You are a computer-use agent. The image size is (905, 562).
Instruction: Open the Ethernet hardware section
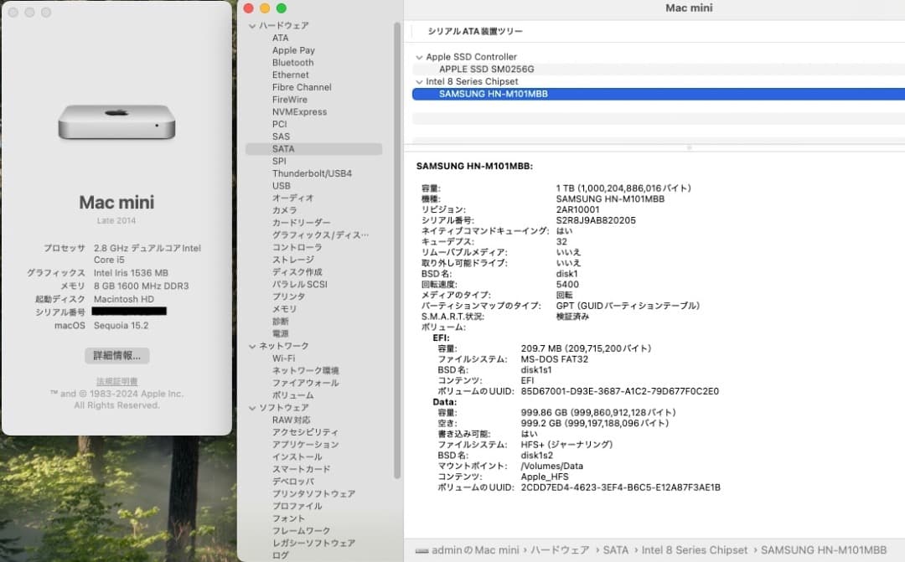(x=290, y=75)
